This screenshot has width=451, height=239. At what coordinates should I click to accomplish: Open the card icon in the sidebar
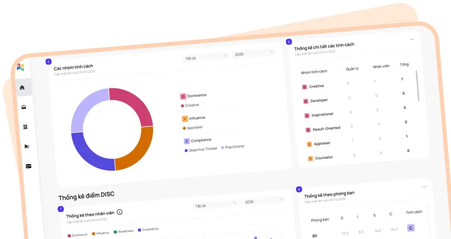pyautogui.click(x=29, y=166)
